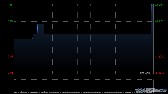This screenshot has width=168, height=94.
Task: Click the top of the raised price plateau
Action: [41, 24]
